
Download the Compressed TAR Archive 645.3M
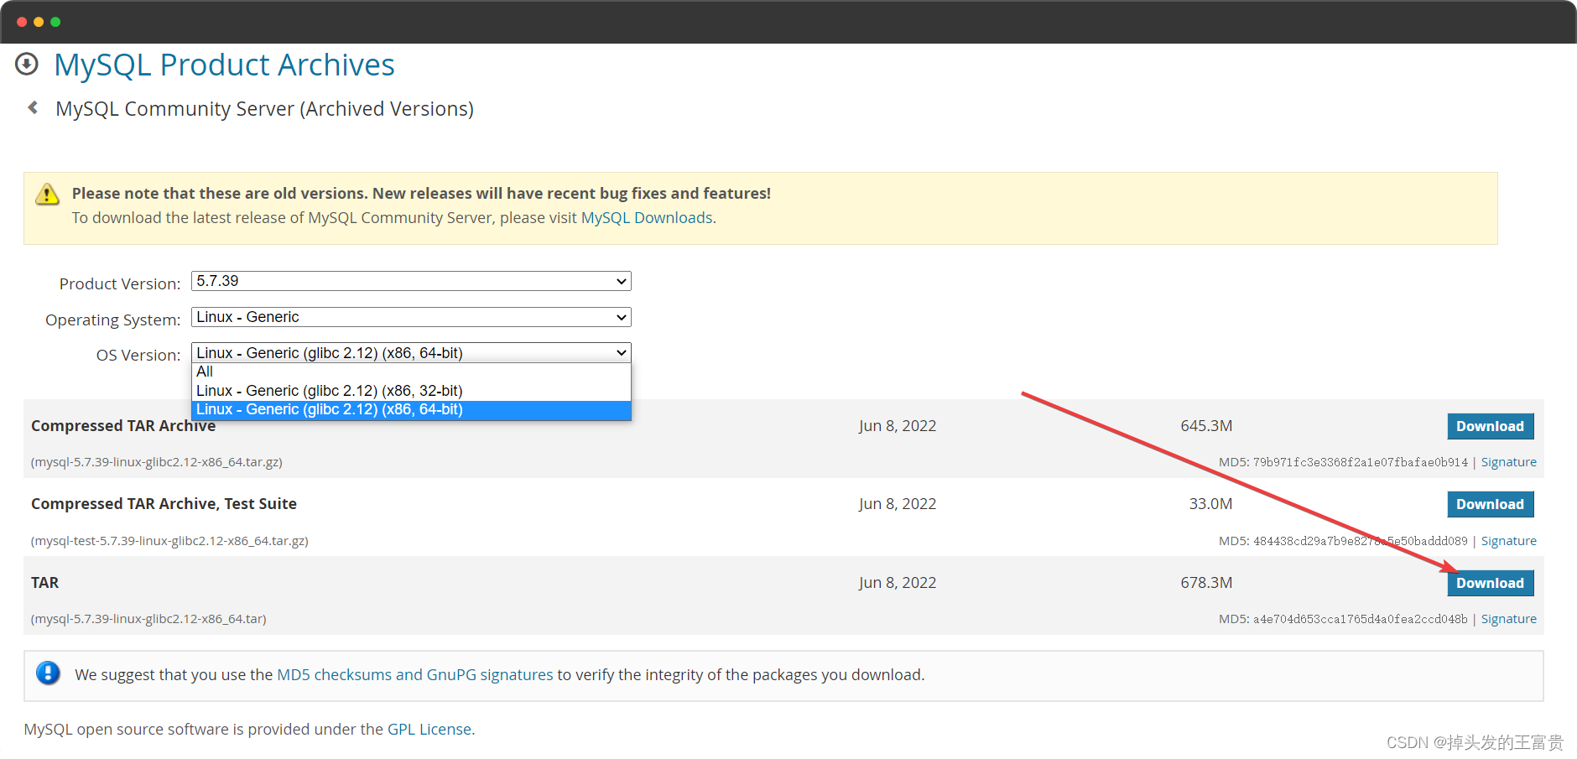pos(1491,426)
